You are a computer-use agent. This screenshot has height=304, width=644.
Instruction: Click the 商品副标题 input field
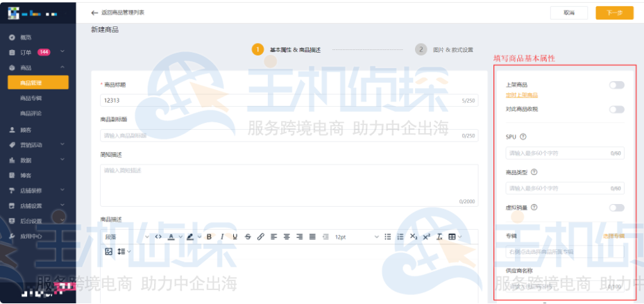(x=289, y=135)
